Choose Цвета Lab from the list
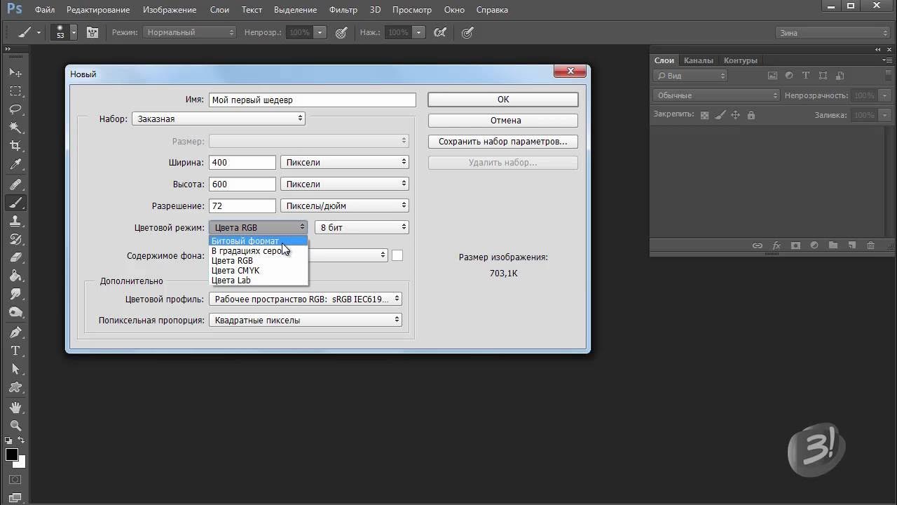The width and height of the screenshot is (897, 505). point(231,281)
